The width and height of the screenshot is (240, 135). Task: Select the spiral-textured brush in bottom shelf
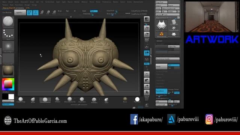click(94, 100)
